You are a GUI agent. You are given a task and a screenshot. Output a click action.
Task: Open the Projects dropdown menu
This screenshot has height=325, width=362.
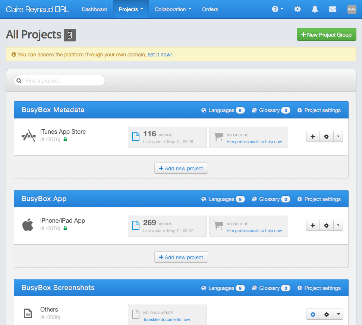[131, 9]
